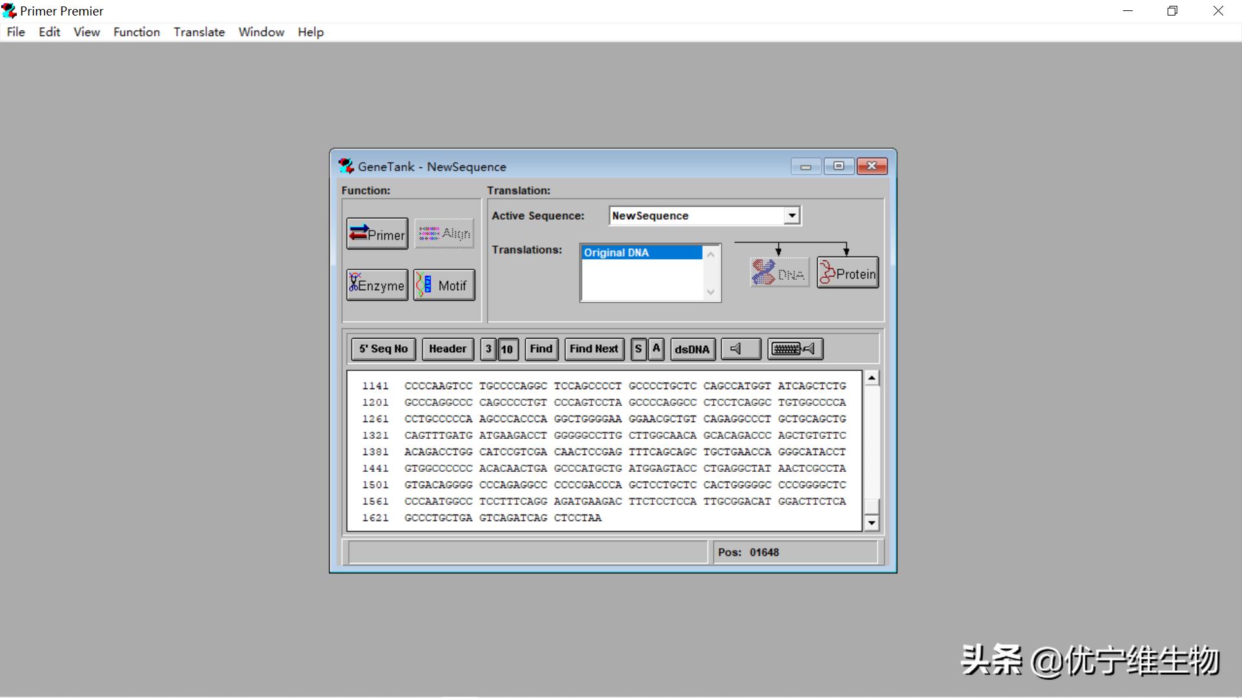Expand the Active Sequence dropdown

pos(792,215)
